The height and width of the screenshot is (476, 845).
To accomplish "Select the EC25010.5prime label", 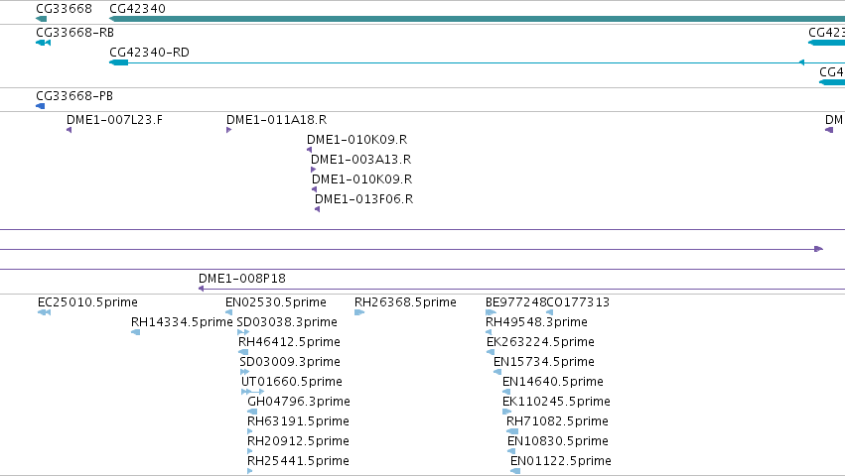I will pos(87,302).
